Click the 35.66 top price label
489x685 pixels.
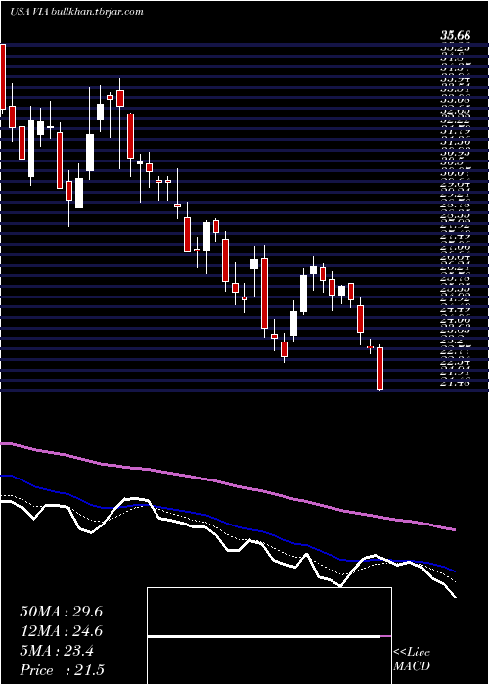456,37
